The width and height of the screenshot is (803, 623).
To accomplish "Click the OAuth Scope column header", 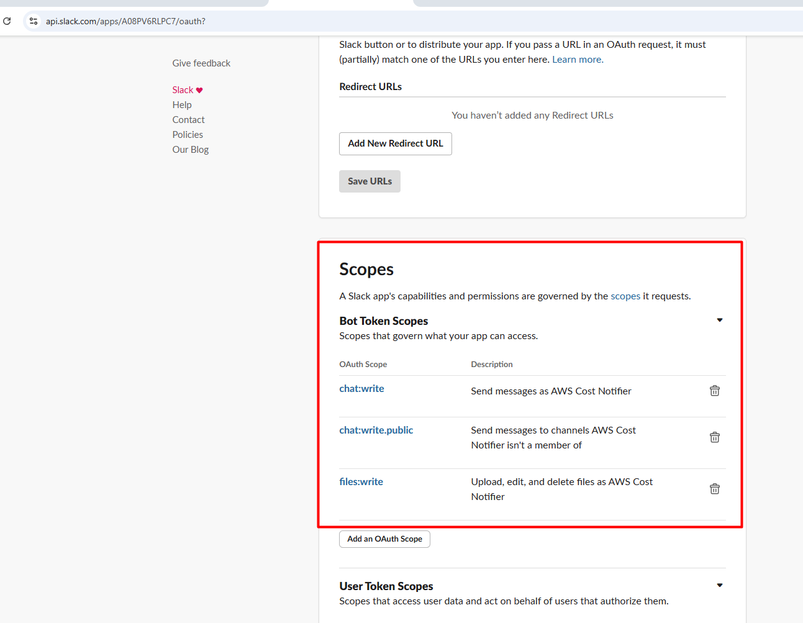I will [x=363, y=365].
